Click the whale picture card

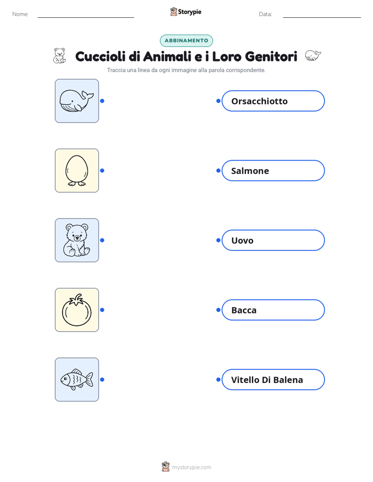(x=77, y=101)
